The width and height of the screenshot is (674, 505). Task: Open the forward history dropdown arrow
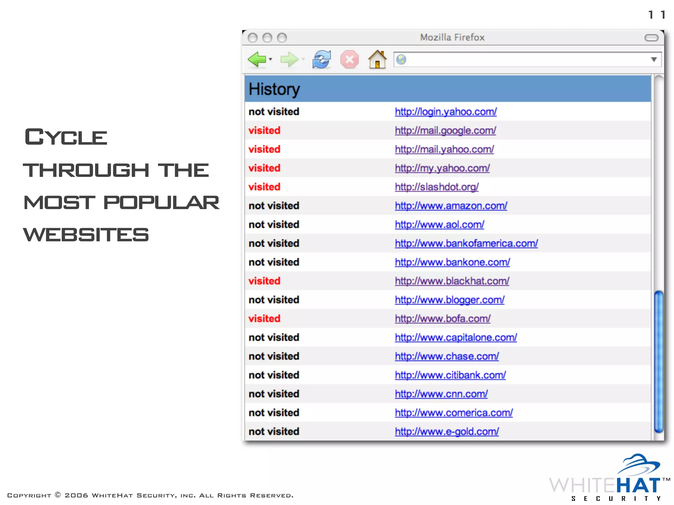(303, 60)
